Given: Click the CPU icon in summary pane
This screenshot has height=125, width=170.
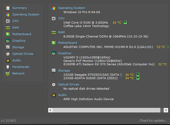Looking at the screenshot, I should 54,19.
